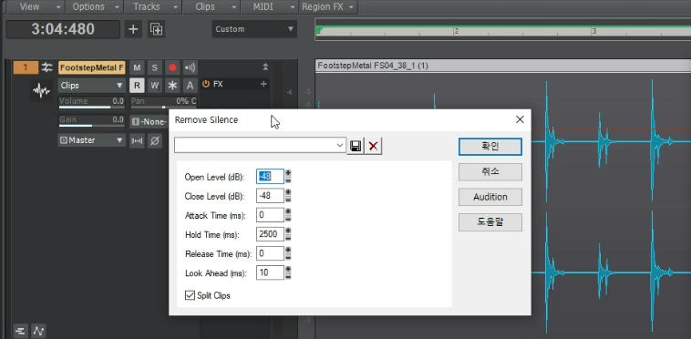This screenshot has height=339, width=691.
Task: Toggle input echo on track 1
Action: coord(190,67)
